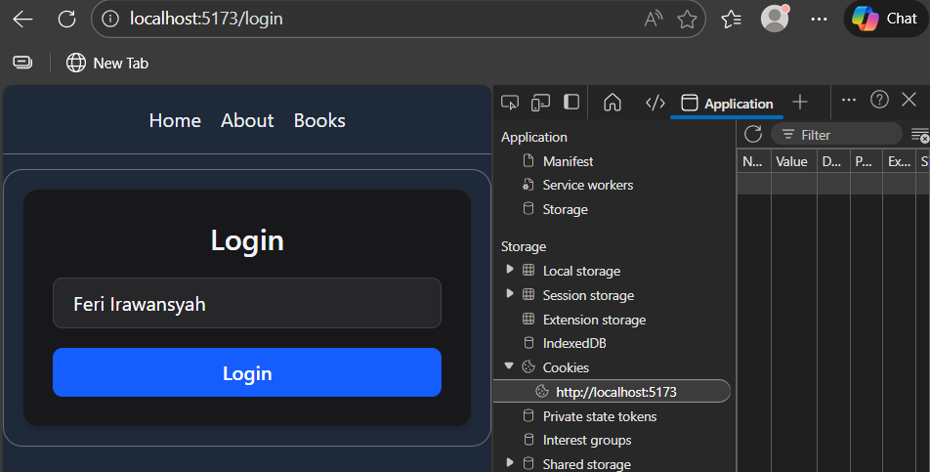930x472 pixels.
Task: Activate the DevTools inspect element tool
Action: click(x=510, y=103)
